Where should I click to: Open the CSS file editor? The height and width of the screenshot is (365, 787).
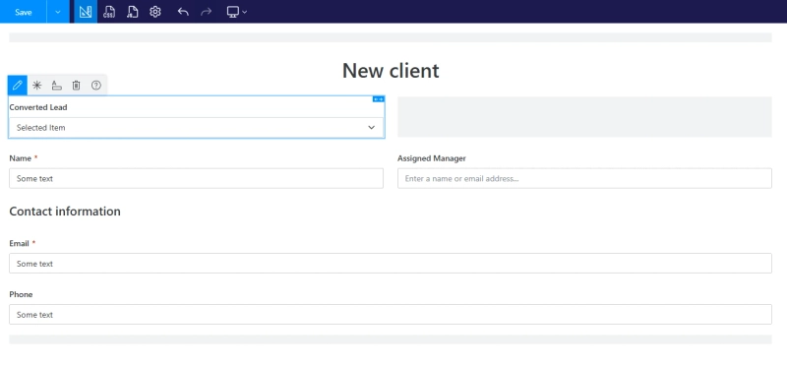click(x=109, y=12)
